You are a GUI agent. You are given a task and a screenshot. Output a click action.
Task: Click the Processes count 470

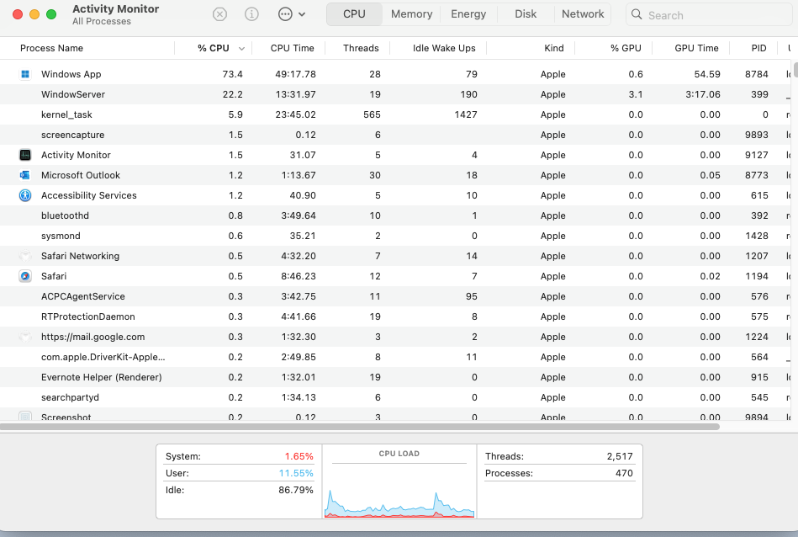pyautogui.click(x=624, y=473)
